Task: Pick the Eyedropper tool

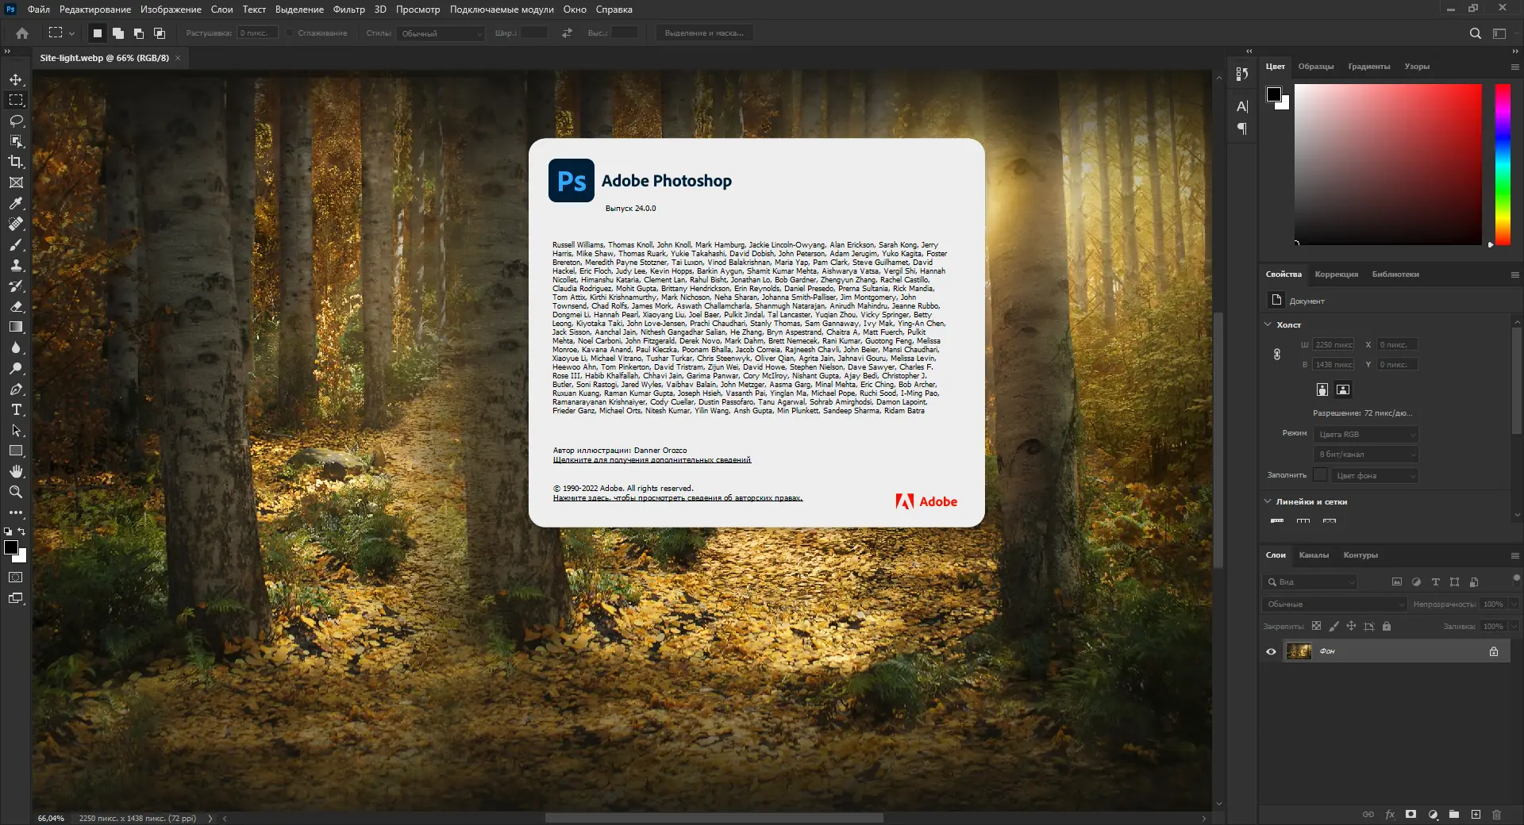Action: point(16,204)
